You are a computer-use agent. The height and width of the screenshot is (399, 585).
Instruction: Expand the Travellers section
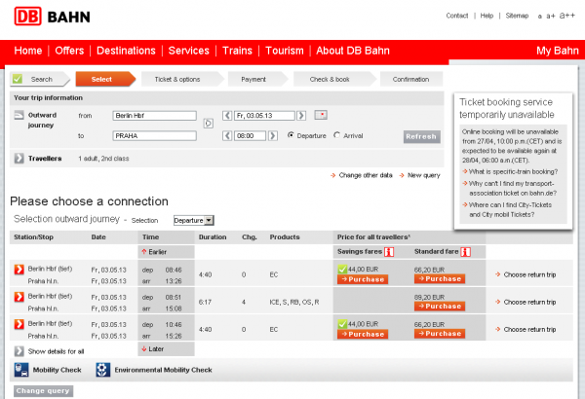pos(19,159)
